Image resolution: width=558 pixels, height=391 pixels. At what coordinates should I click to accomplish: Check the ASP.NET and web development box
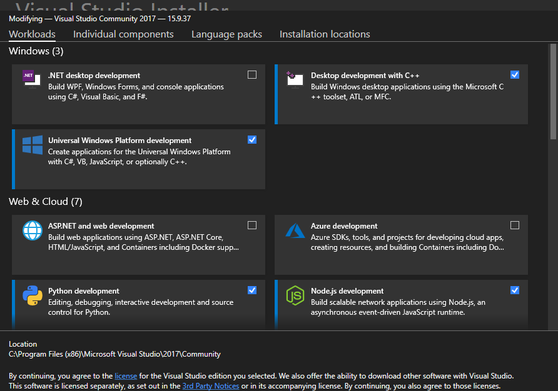click(x=252, y=225)
